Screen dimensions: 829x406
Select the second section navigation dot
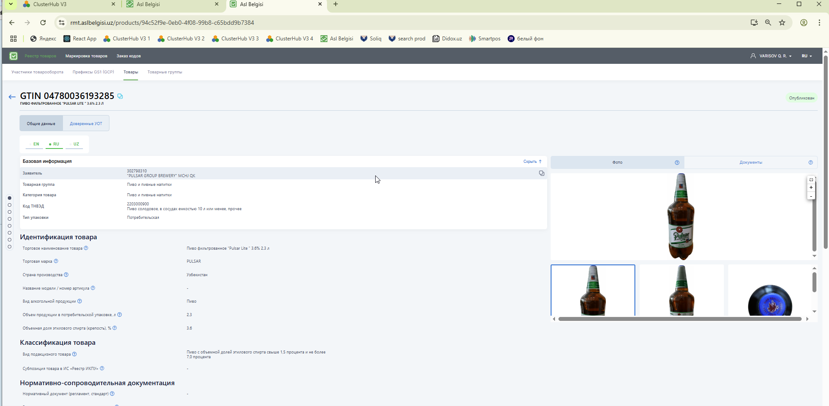coord(10,205)
